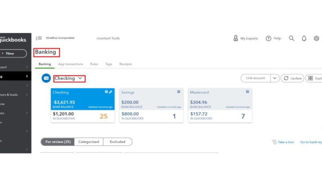
Task: Click the -$3,621.93 bank balance
Action: [x=64, y=102]
